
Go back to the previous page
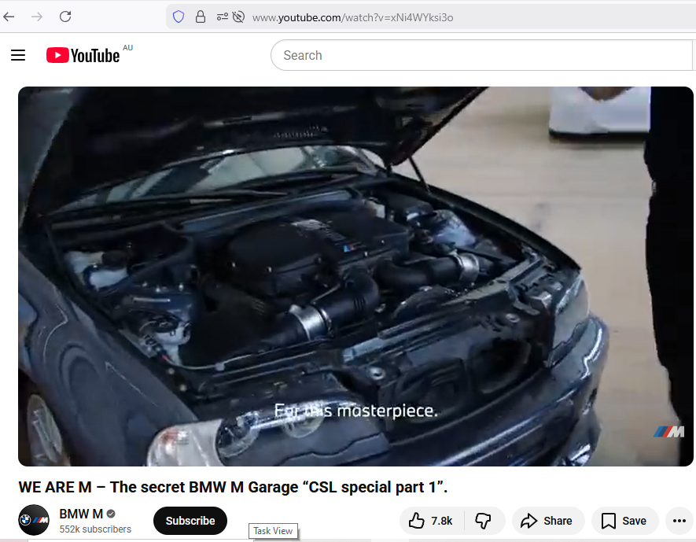coord(9,17)
